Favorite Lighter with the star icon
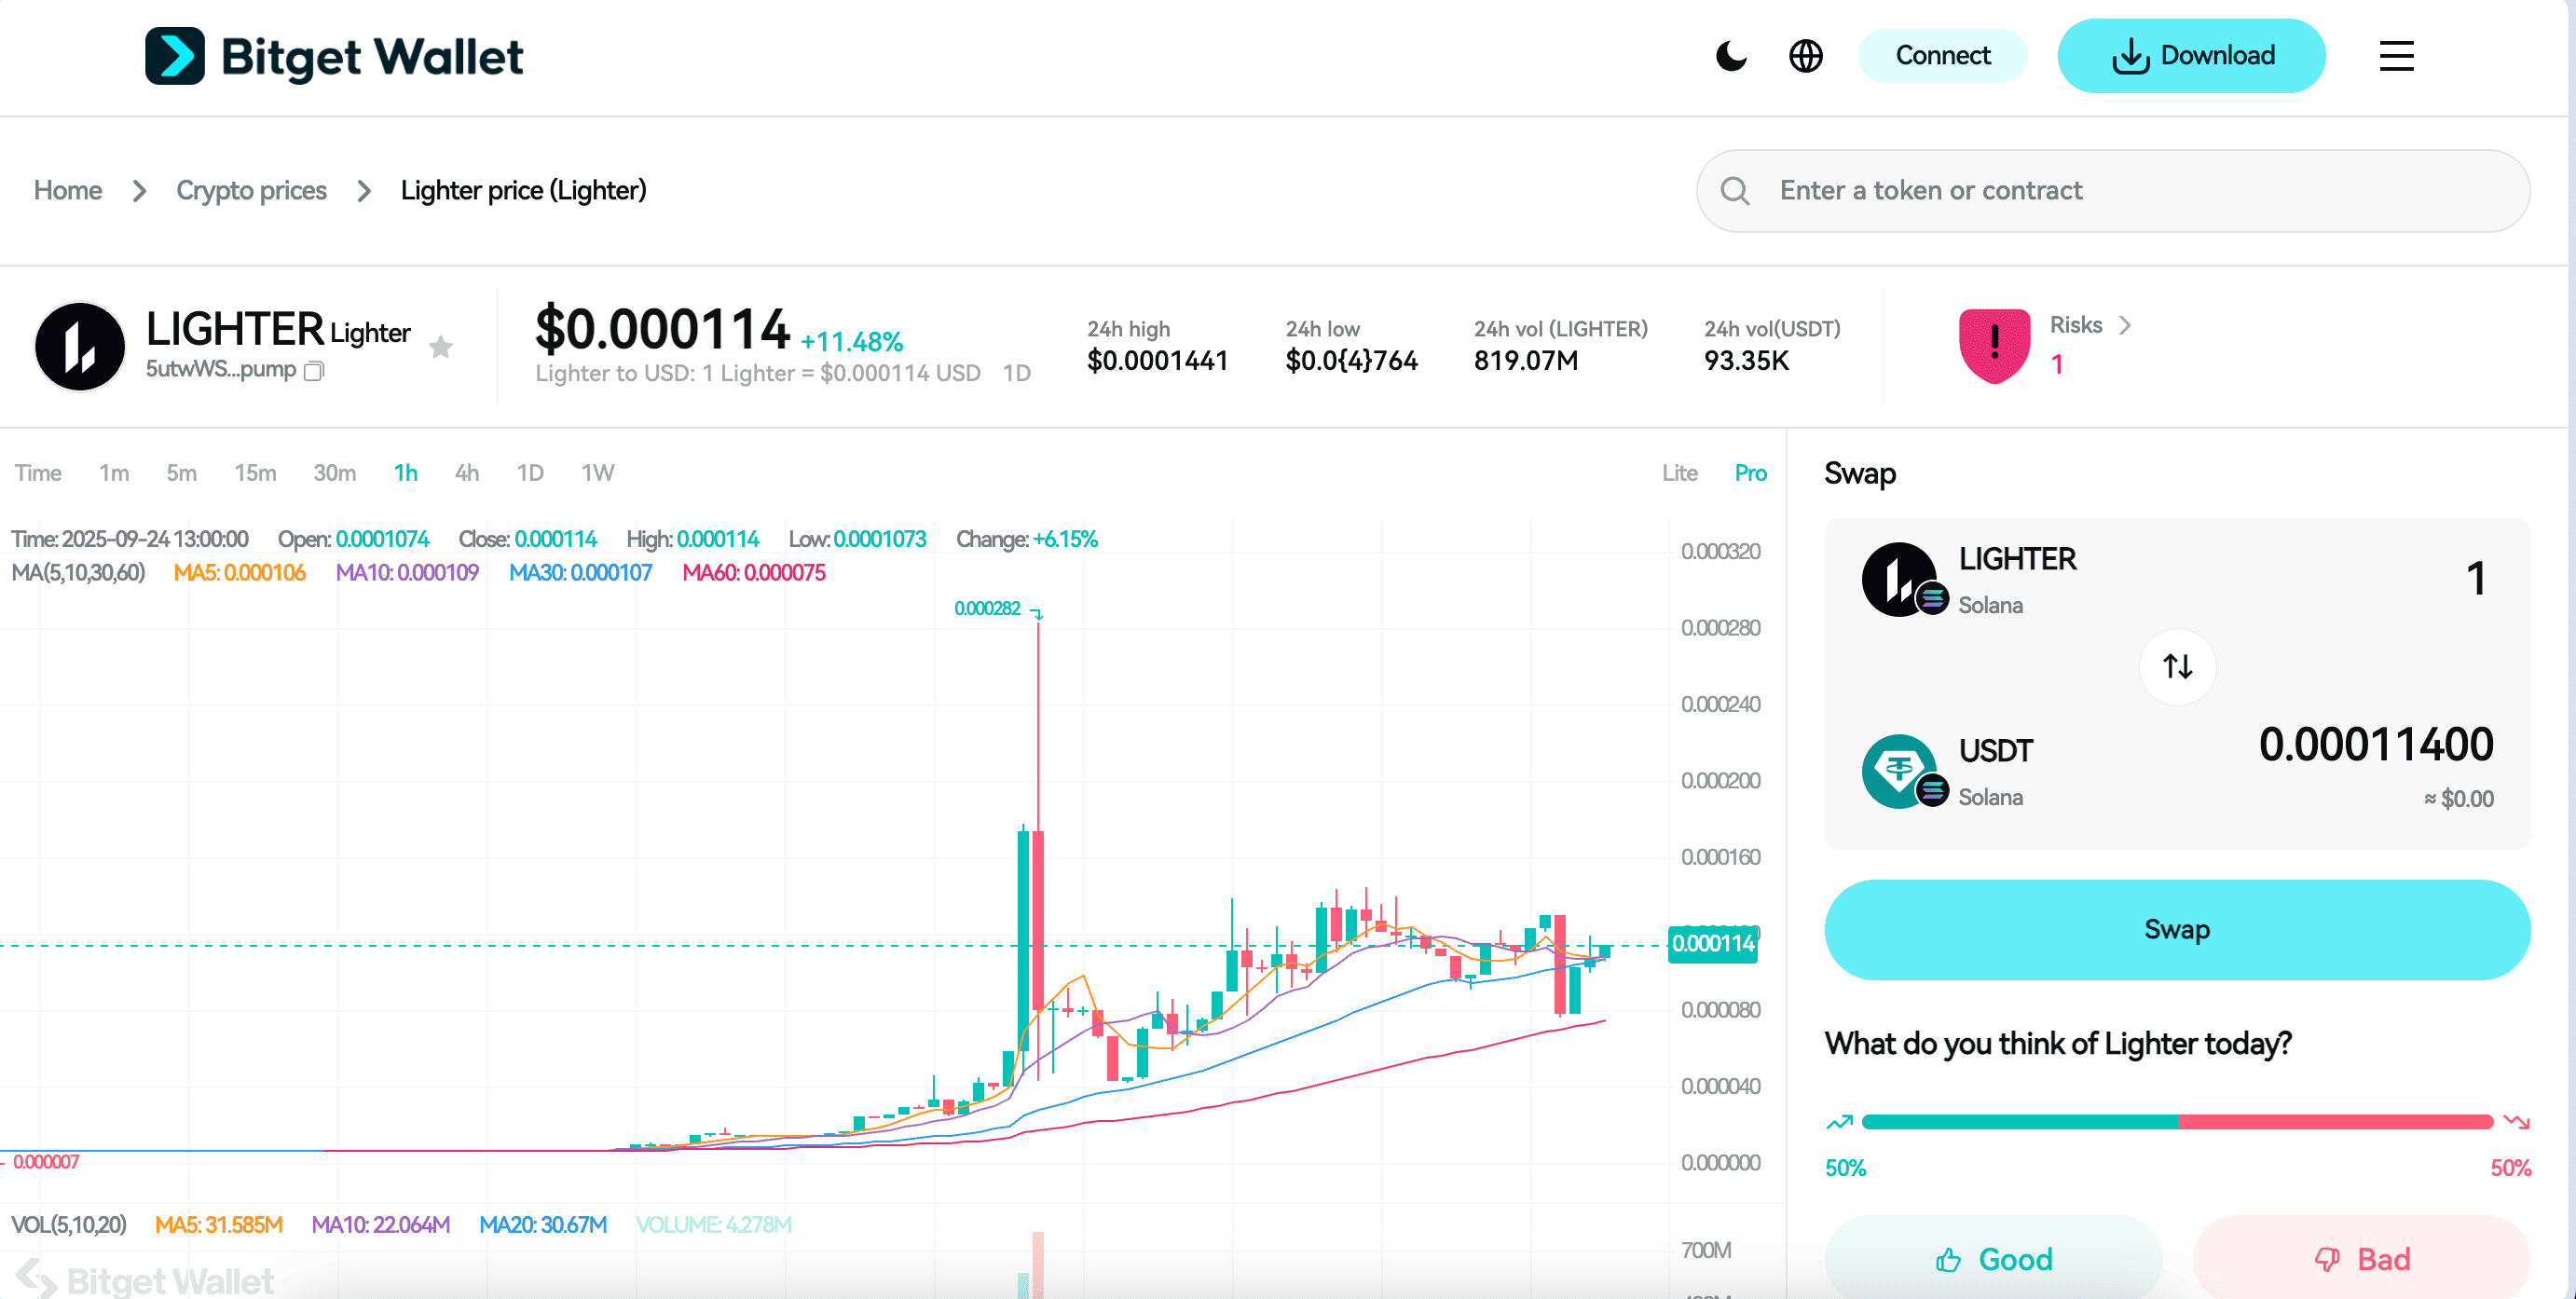 click(x=441, y=347)
